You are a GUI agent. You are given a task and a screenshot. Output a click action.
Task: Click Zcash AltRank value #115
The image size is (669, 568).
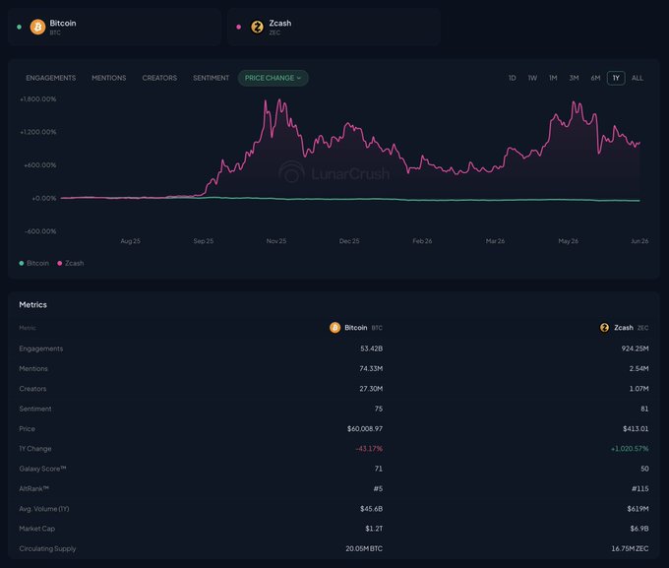point(640,488)
